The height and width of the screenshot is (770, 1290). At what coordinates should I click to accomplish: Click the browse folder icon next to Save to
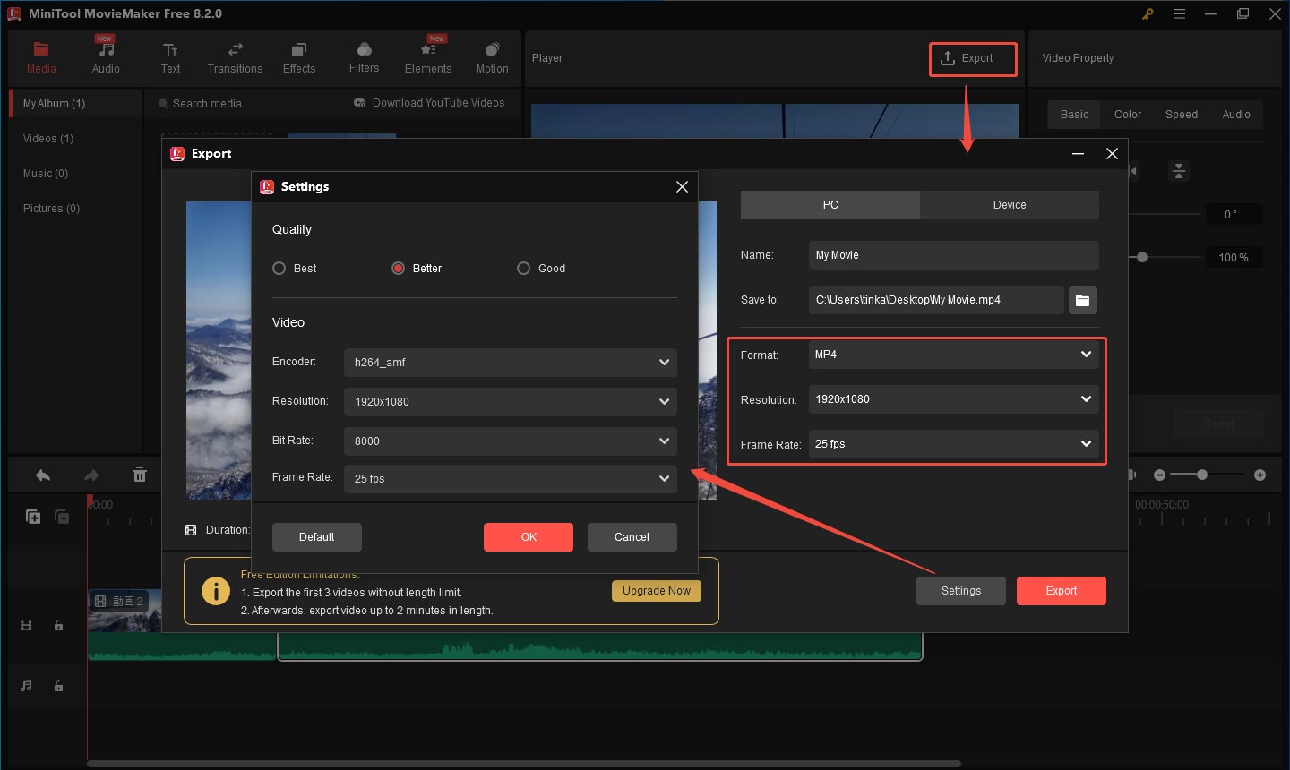[1082, 300]
